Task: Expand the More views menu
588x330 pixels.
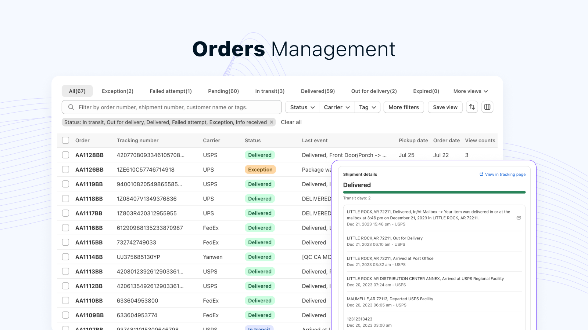Action: tap(470, 91)
